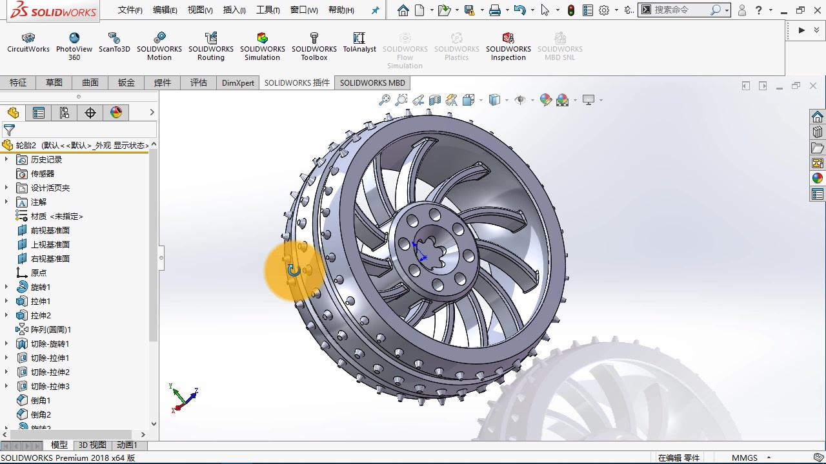This screenshot has height=464, width=826.
Task: Click the Home icon in title toolbar
Action: [x=403, y=10]
